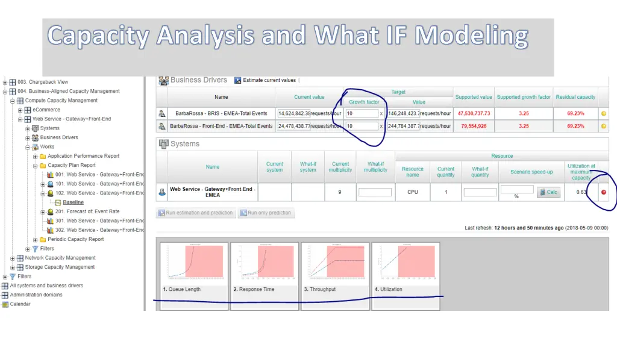Expand the Periodic Capacity Report folder

tap(36, 240)
